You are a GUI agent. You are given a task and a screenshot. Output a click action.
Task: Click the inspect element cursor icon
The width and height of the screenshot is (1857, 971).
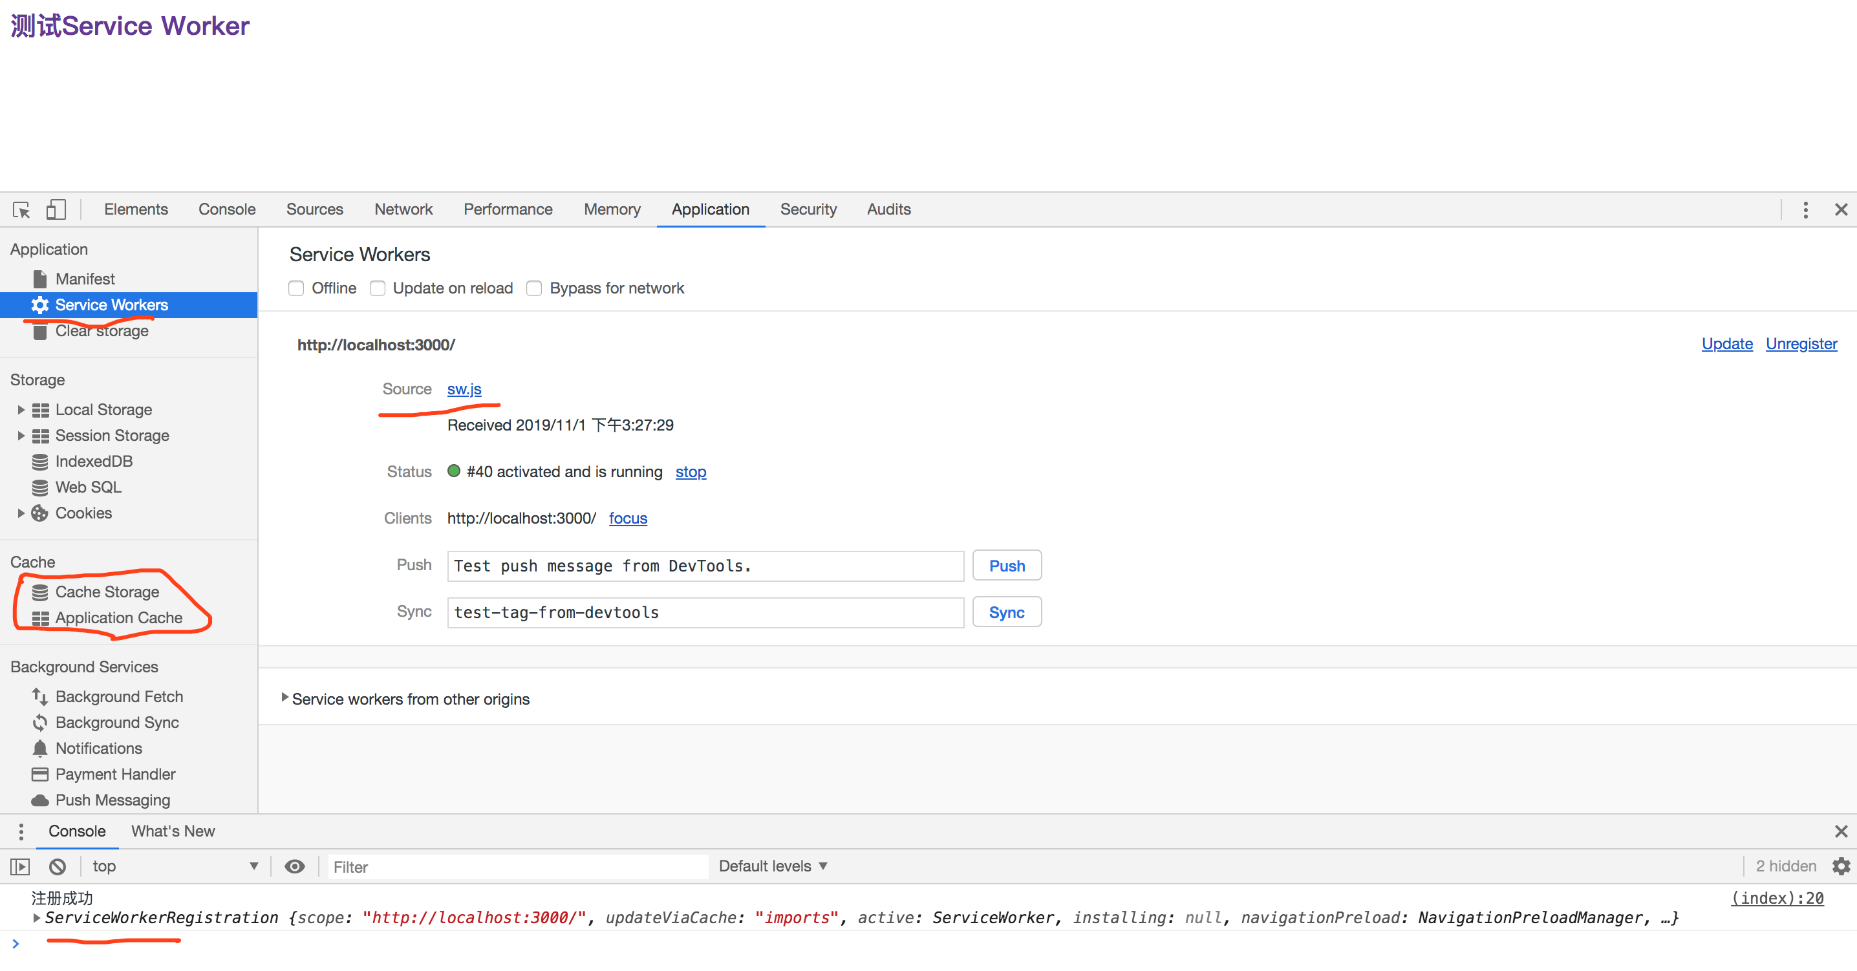click(21, 209)
